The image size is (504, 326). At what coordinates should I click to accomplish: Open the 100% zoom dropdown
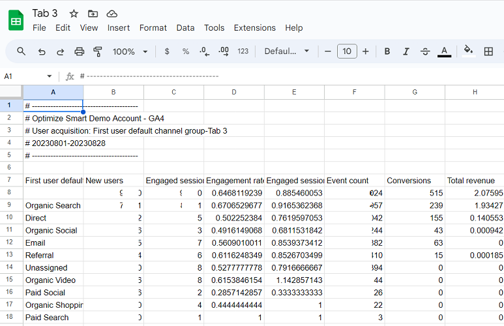tap(130, 52)
